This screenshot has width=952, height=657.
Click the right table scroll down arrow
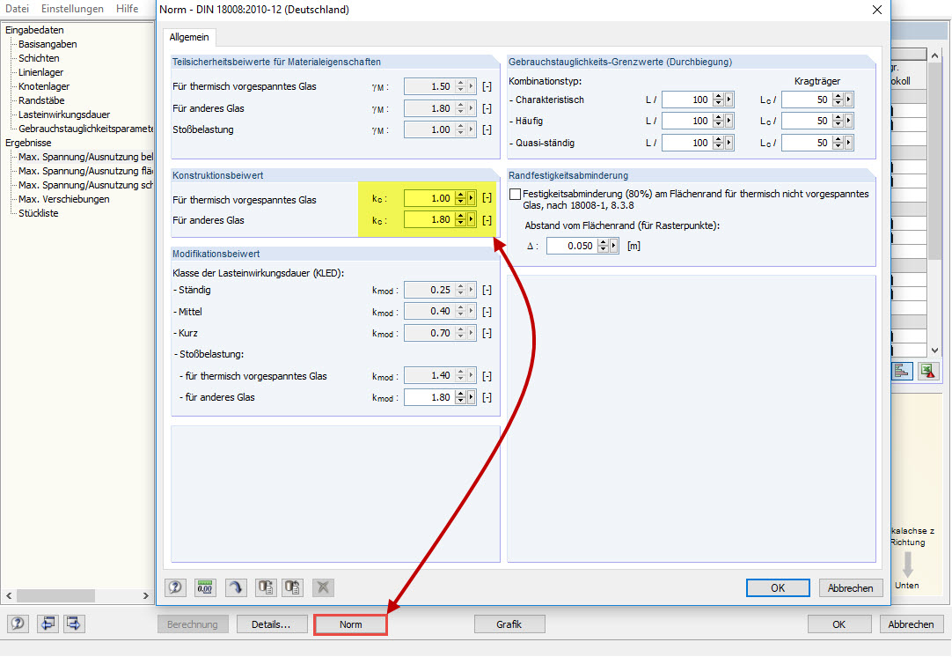click(934, 351)
